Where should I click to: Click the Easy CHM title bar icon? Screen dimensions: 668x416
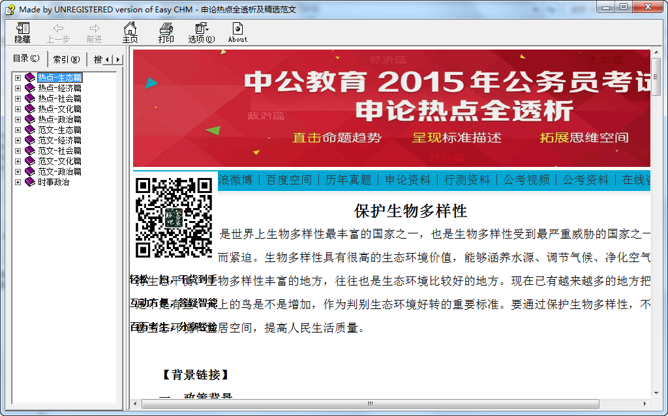[10, 9]
